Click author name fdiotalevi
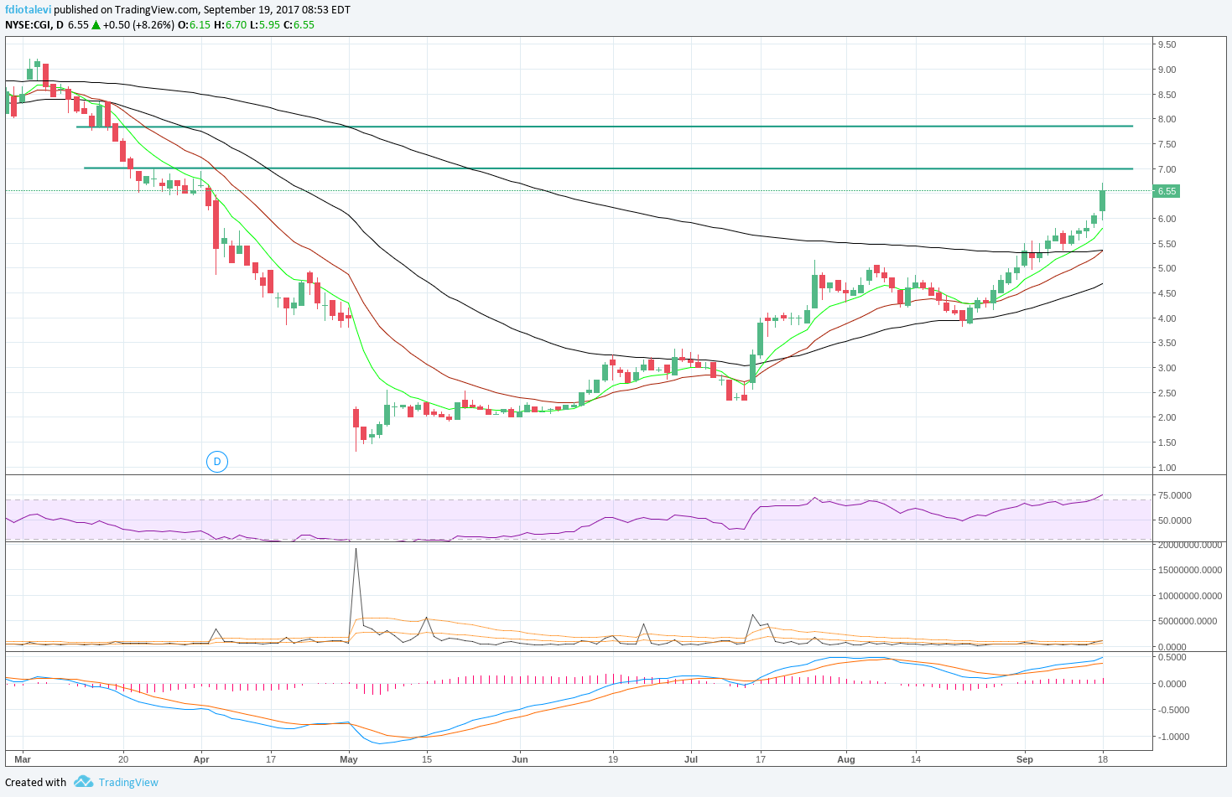This screenshot has width=1232, height=797. tap(29, 10)
